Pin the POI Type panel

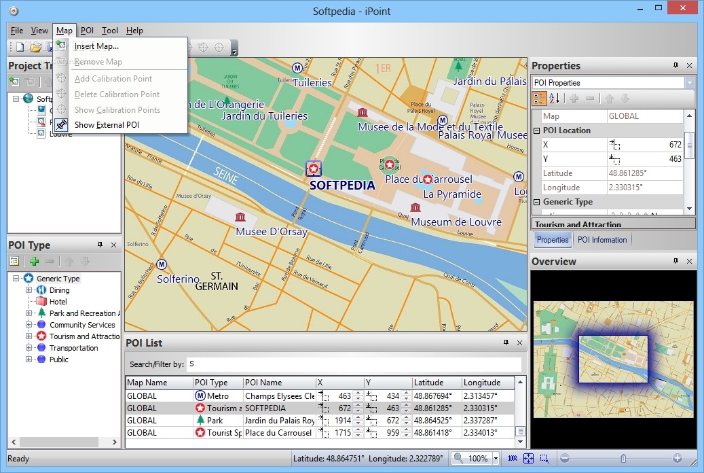[x=100, y=245]
